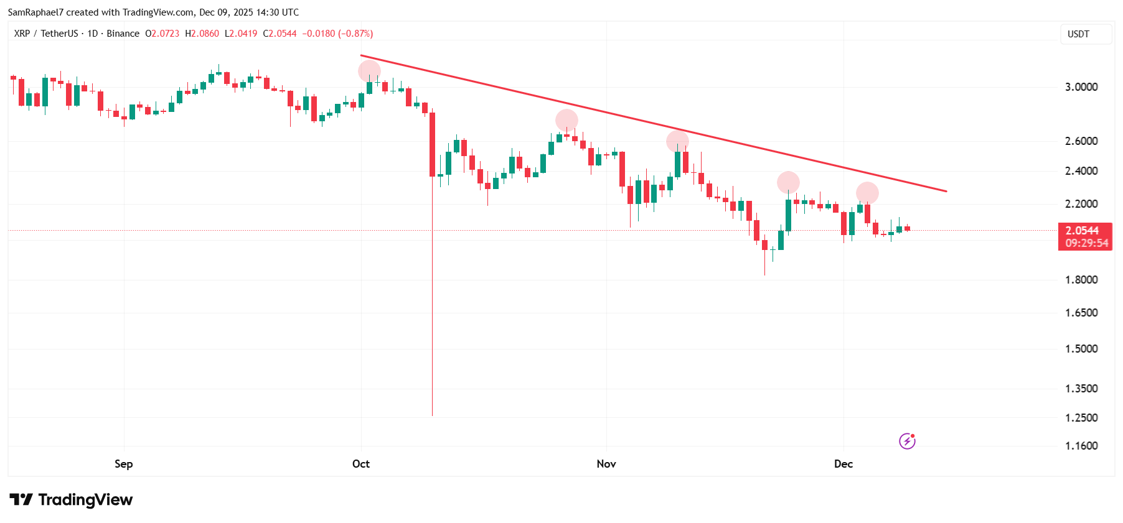
Task: Select the highlight circle on the November 10 candle
Action: (677, 142)
